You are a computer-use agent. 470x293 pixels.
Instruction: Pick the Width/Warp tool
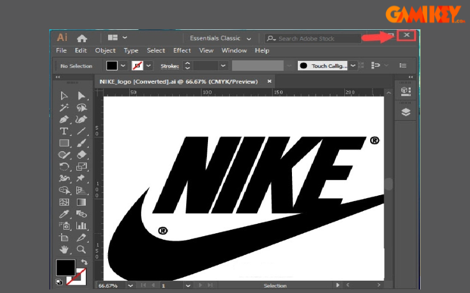pos(64,179)
